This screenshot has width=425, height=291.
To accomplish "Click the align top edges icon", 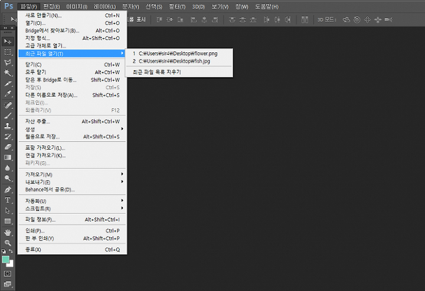I will pos(159,19).
